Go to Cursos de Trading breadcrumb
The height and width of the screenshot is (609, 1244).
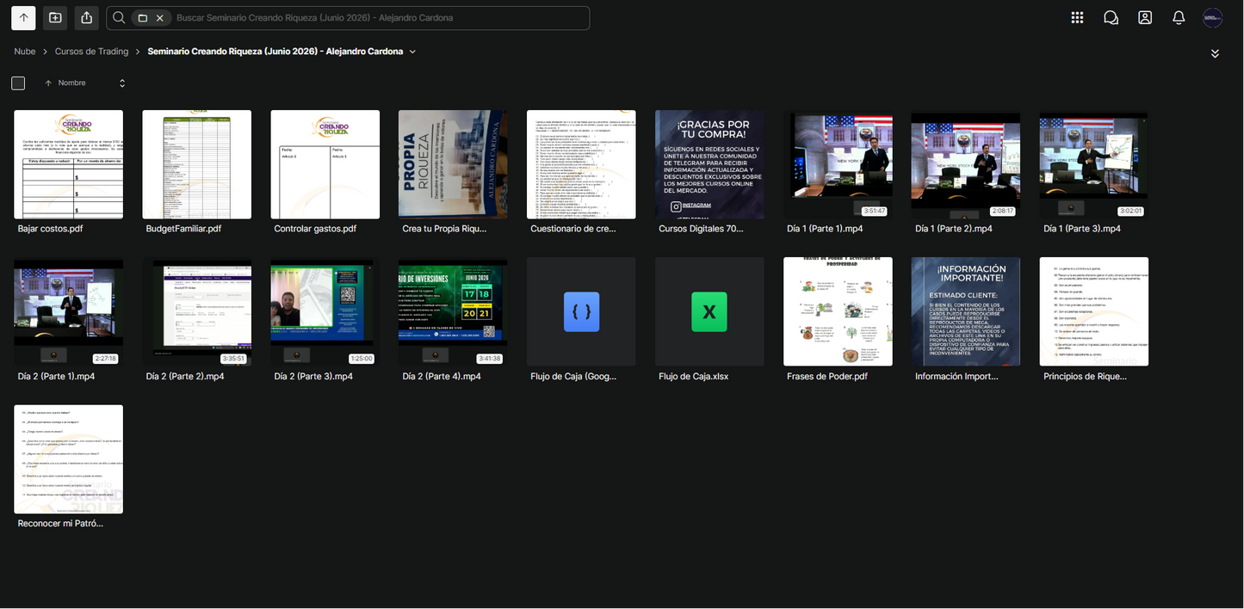pos(91,52)
